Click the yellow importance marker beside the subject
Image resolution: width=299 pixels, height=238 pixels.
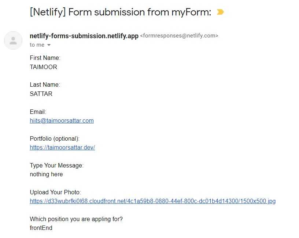[x=220, y=12]
